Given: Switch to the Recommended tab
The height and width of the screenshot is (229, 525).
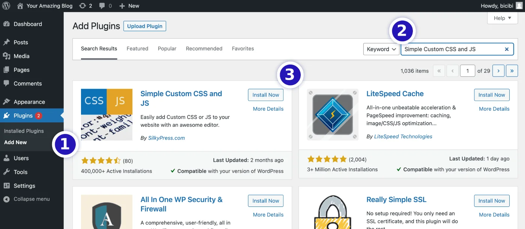Looking at the screenshot, I should click(x=204, y=48).
